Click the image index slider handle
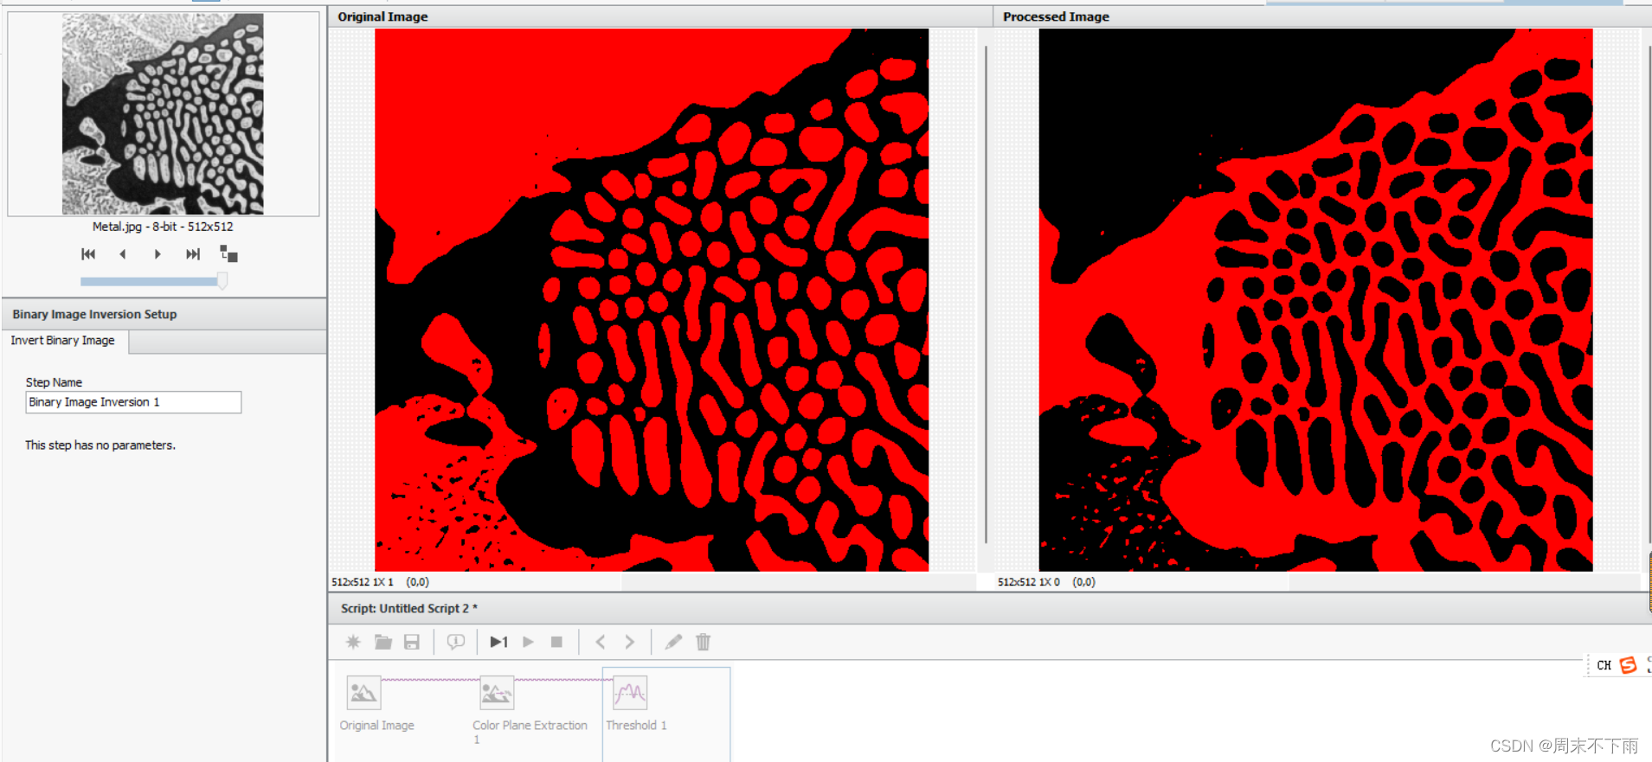This screenshot has width=1652, height=762. point(222,280)
